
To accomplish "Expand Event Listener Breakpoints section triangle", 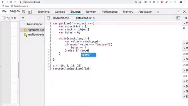I will 184,97.
